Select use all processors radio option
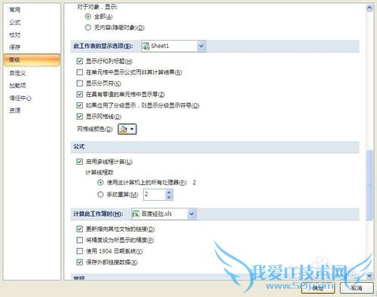 coord(100,183)
